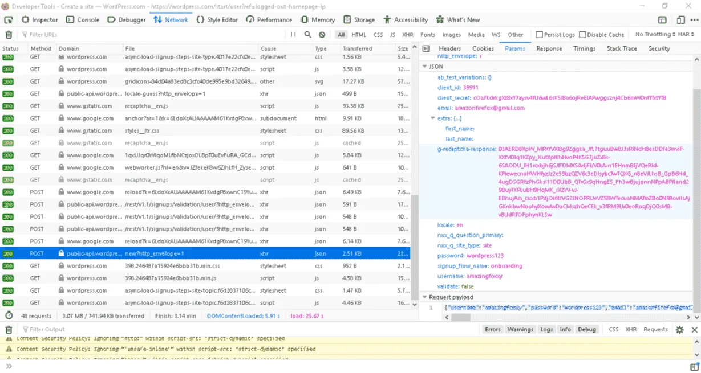The width and height of the screenshot is (701, 373).
Task: Sort requests by Transferred column
Action: point(369,48)
